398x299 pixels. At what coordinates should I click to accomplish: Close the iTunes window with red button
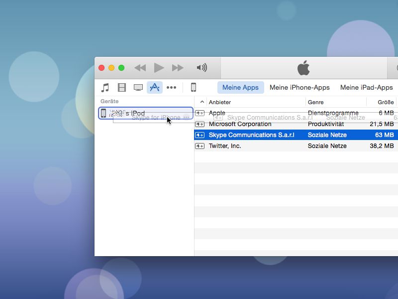tap(101, 68)
